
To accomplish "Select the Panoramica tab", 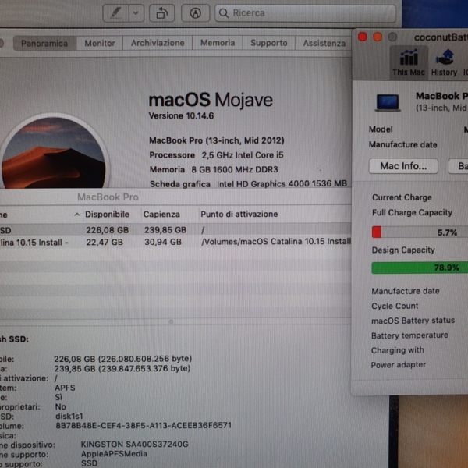I will pyautogui.click(x=44, y=44).
